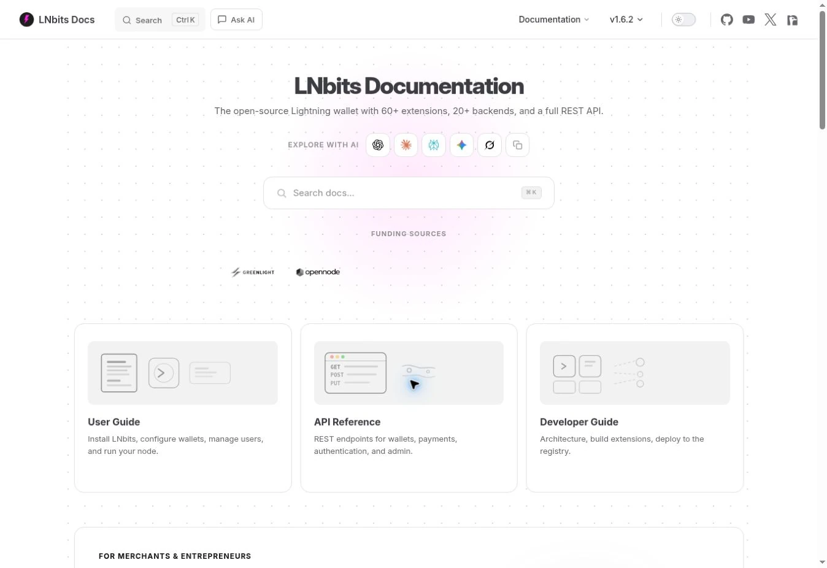827x568 pixels.
Task: Click the Ask AI button
Action: (236, 20)
